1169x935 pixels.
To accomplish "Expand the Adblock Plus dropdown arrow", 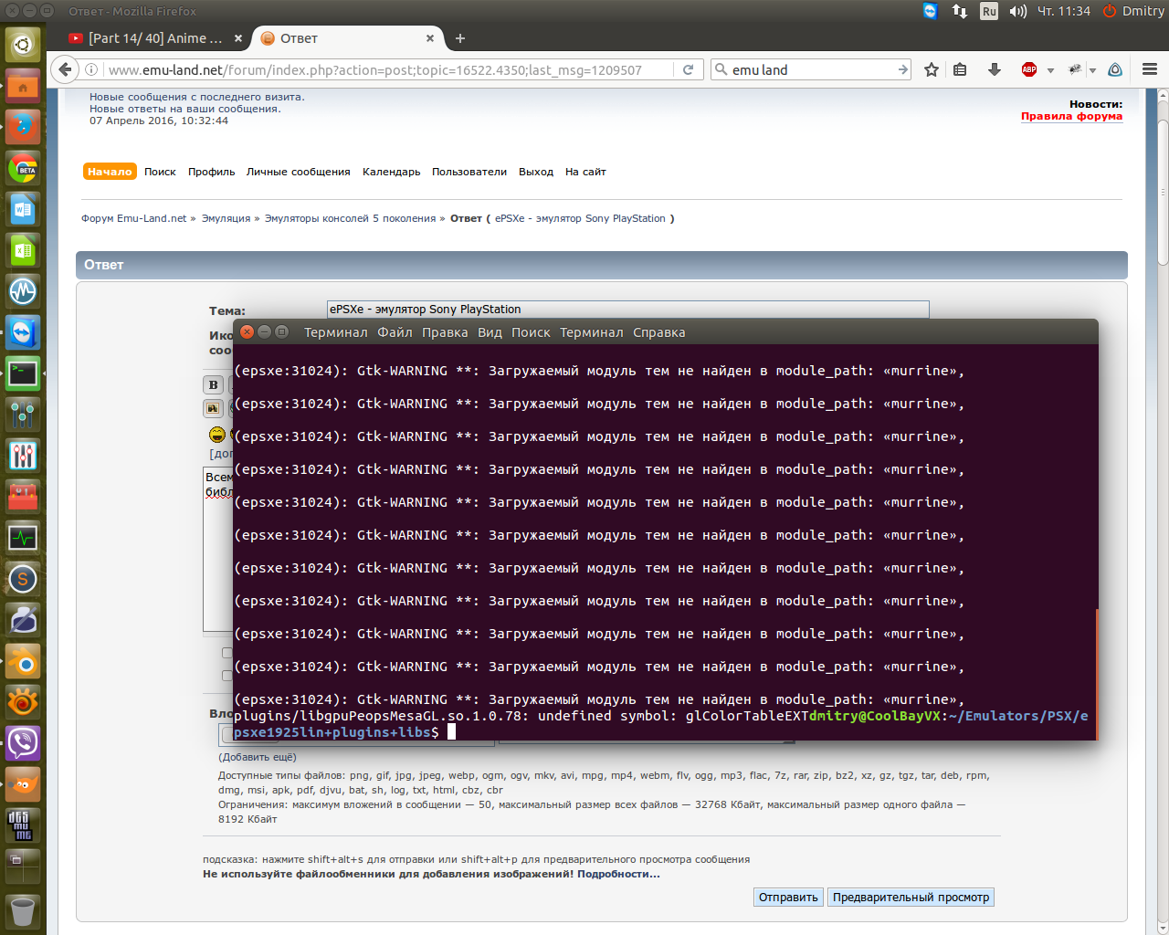I will coord(1050,70).
